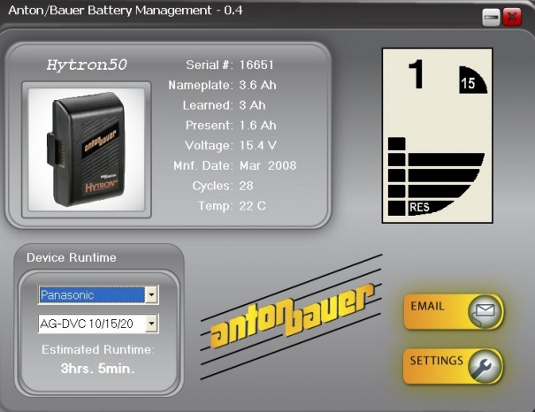Image resolution: width=535 pixels, height=412 pixels.
Task: Select the Panasonic combo box field
Action: 98,294
